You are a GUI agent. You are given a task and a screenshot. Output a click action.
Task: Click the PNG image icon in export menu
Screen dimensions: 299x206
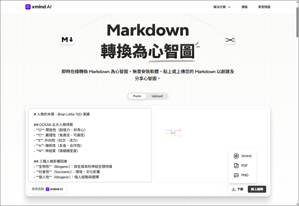pyautogui.click(x=236, y=175)
